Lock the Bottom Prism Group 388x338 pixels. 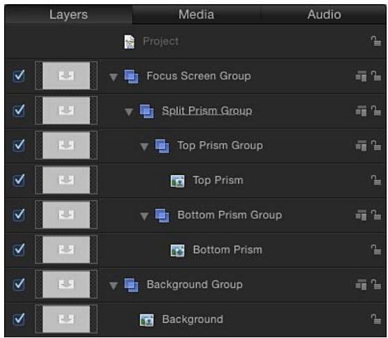(x=376, y=215)
